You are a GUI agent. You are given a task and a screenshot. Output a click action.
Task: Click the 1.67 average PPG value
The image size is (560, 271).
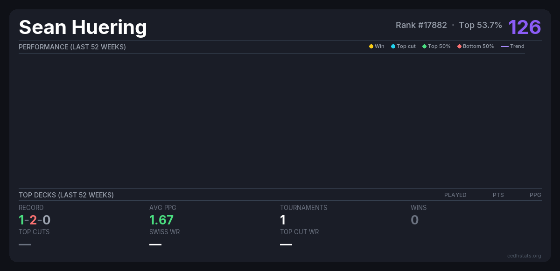tap(161, 220)
